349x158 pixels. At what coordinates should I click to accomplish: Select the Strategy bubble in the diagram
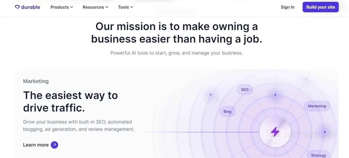click(x=318, y=155)
